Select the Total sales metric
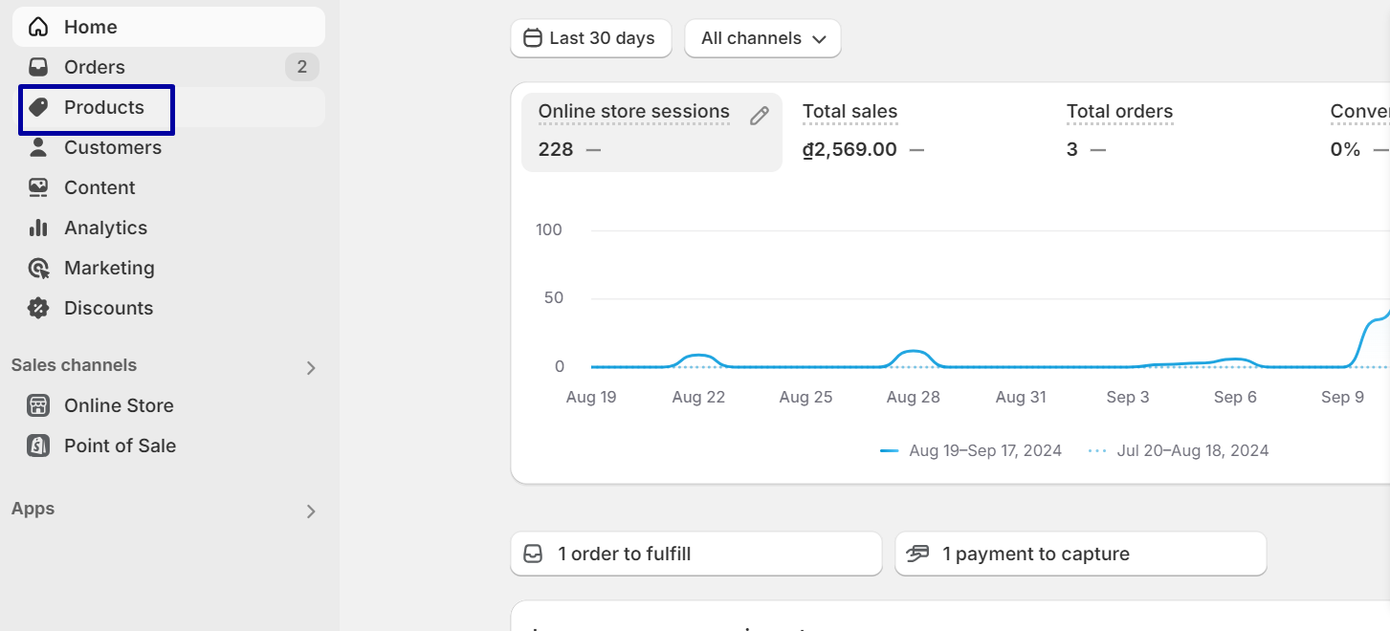This screenshot has width=1390, height=631. [x=916, y=132]
